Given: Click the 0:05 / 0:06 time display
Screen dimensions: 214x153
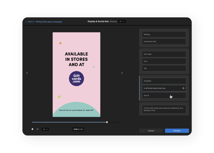Looking at the screenshot, I should [78, 129].
